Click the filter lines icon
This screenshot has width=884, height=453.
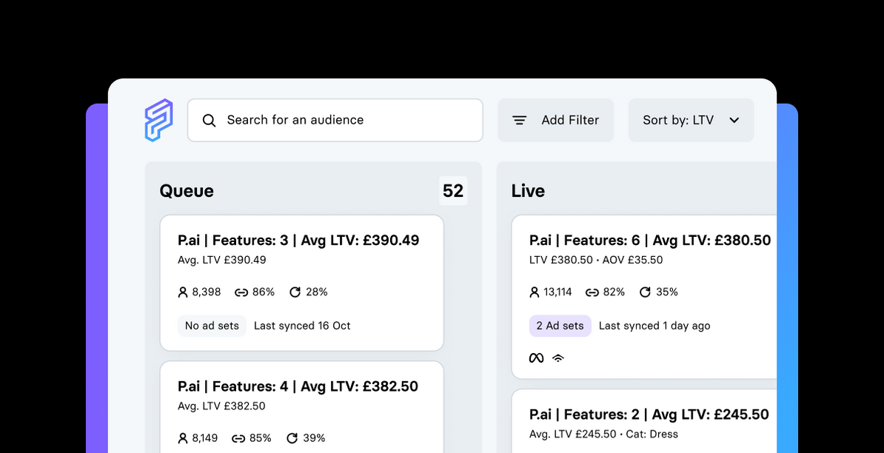pos(520,120)
